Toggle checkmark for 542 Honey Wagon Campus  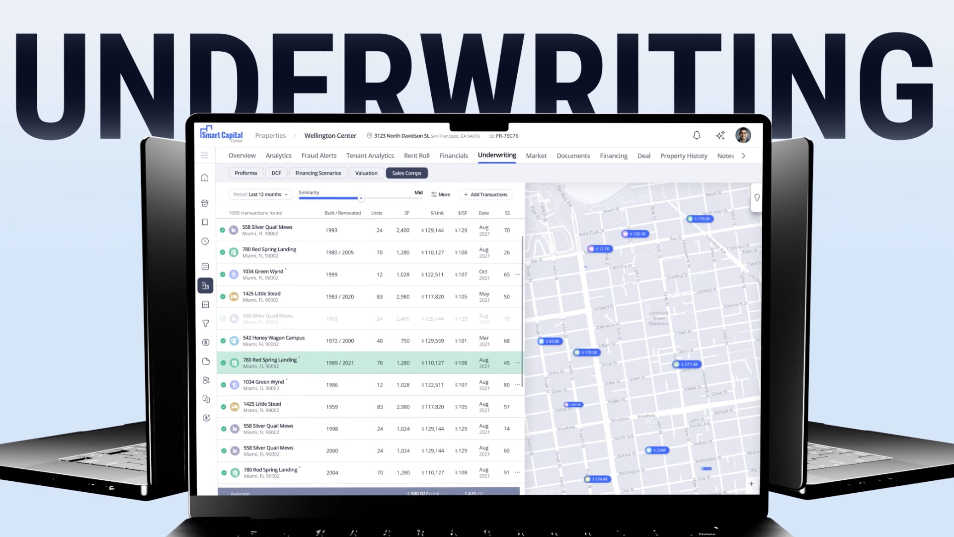coord(223,341)
